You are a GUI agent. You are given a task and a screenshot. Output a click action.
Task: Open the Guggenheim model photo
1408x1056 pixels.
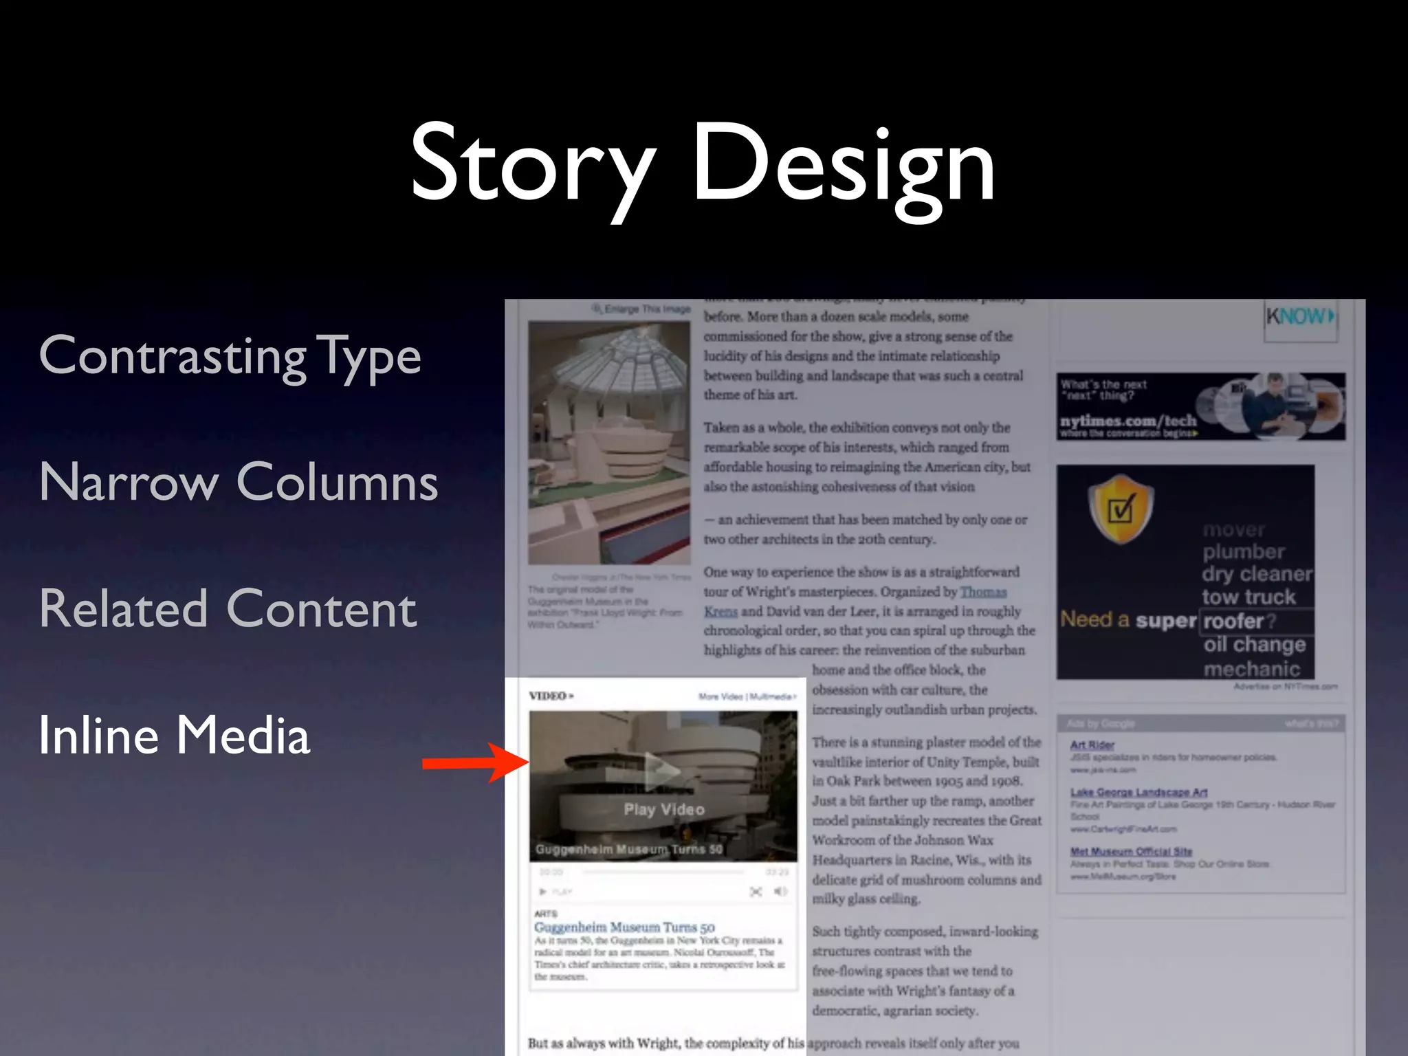(609, 443)
